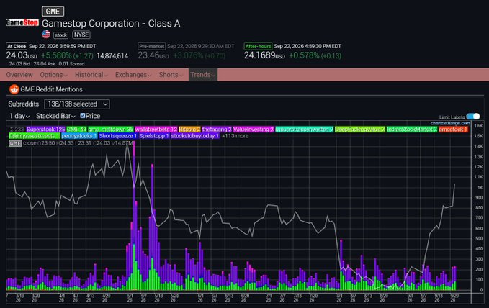Toggle Superstonk 125 legend label
489x308 pixels.
pos(46,129)
